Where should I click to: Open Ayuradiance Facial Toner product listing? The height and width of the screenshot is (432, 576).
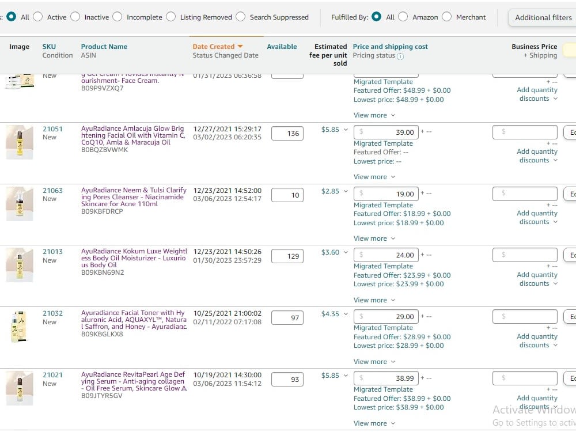click(x=134, y=320)
